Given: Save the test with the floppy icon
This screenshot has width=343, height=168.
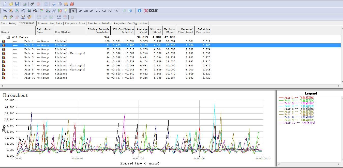Looking at the screenshot, I should [x=17, y=4].
